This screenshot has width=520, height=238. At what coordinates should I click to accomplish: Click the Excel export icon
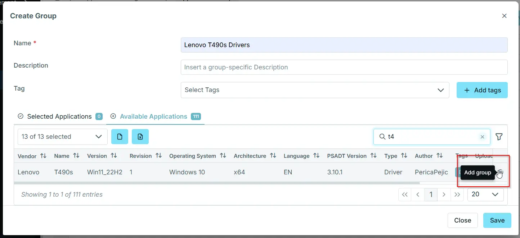140,137
